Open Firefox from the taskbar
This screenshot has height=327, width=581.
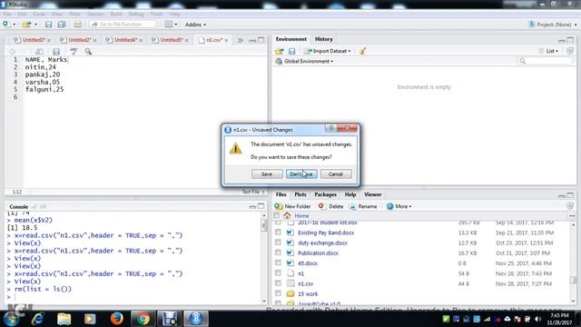click(117, 319)
